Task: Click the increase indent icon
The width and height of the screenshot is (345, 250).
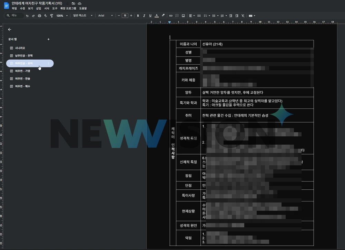Action: (237, 16)
